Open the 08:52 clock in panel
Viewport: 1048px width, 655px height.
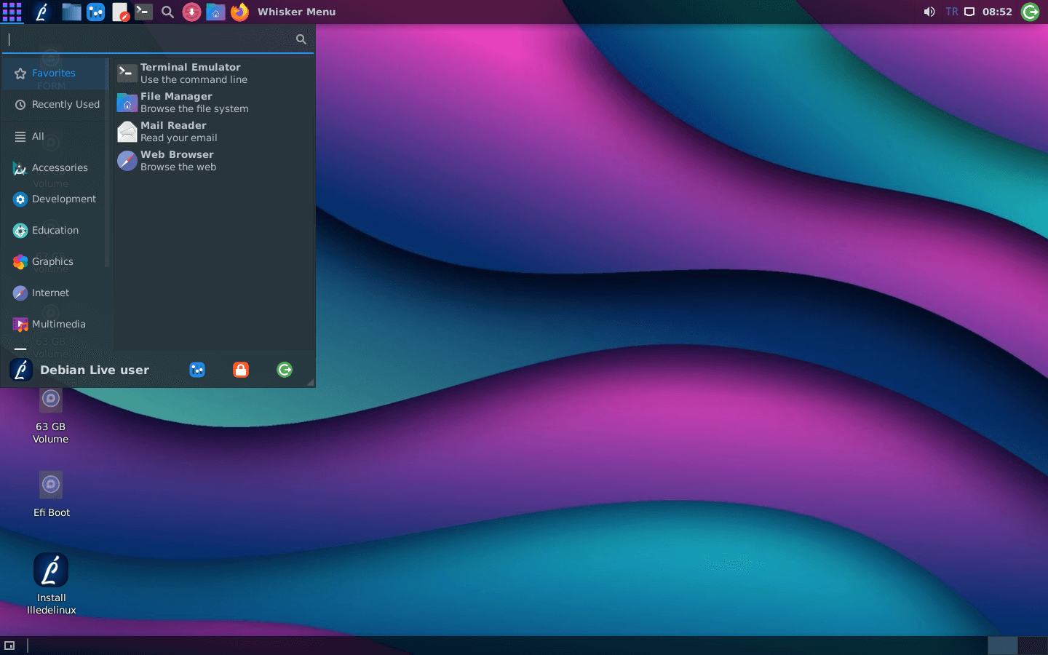pyautogui.click(x=997, y=12)
